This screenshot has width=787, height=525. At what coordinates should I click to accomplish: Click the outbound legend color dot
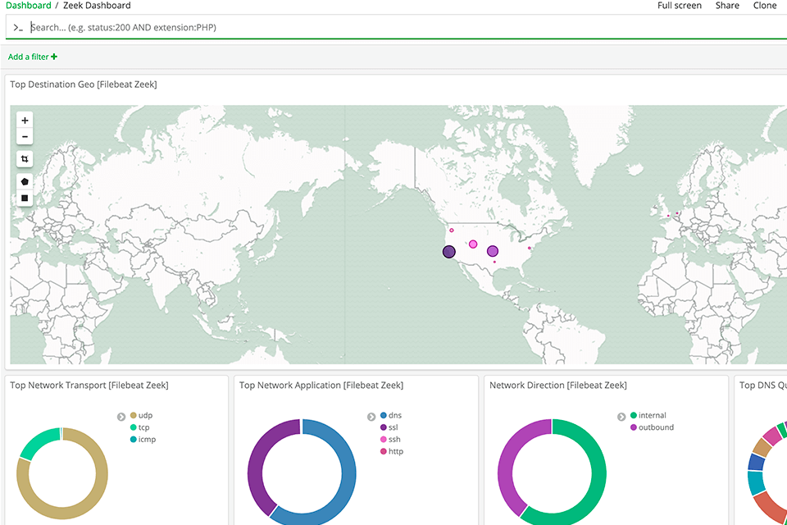coord(634,427)
